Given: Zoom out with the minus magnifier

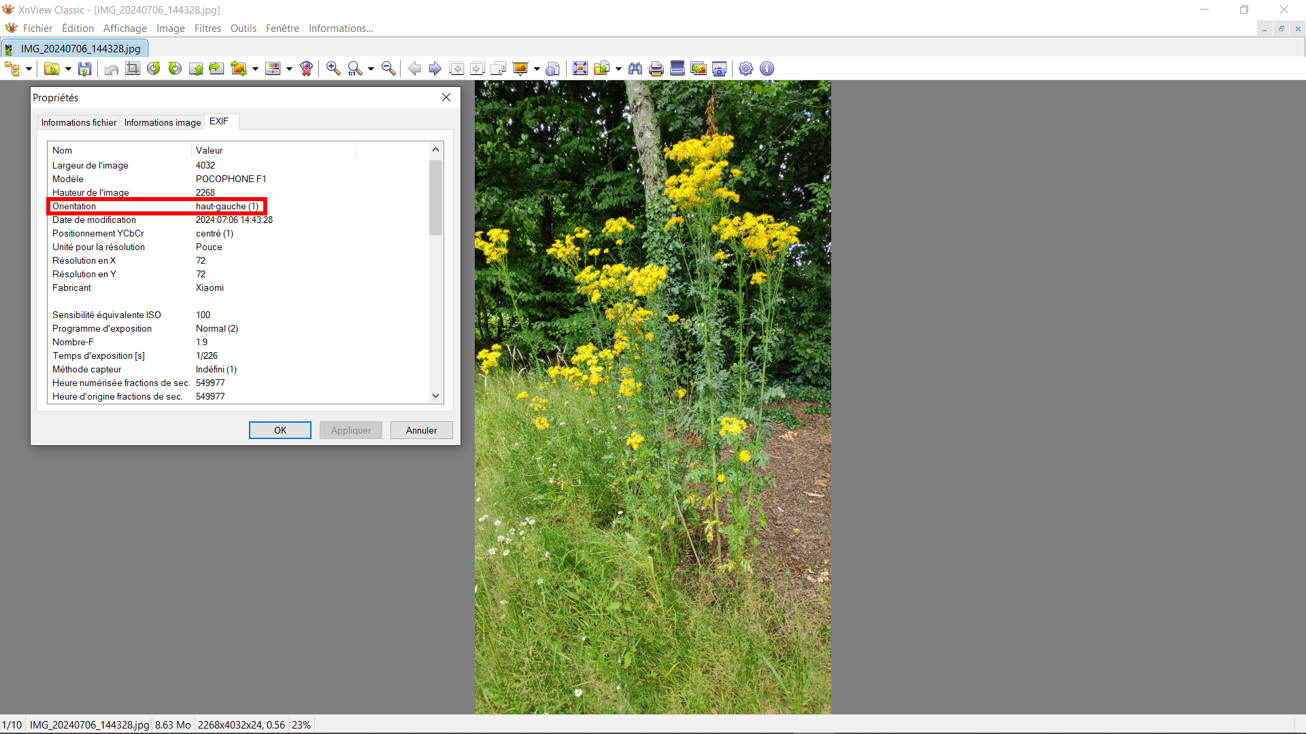Looking at the screenshot, I should [x=388, y=69].
